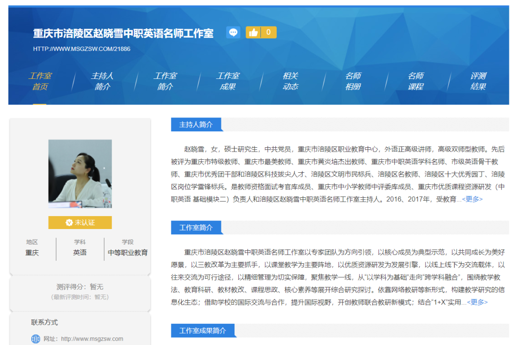The image size is (520, 345).
Task: Open the comment bubble icon
Action: coord(233,32)
